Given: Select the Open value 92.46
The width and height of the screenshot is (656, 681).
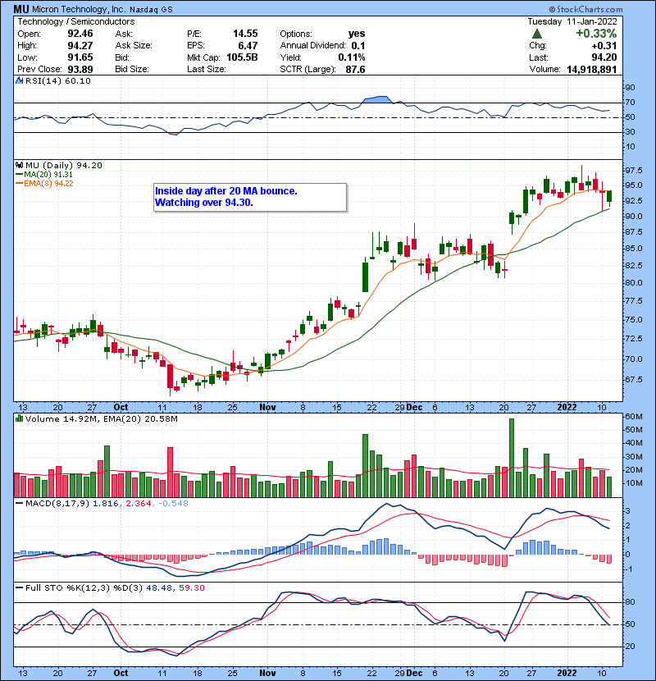Looking at the screenshot, I should (x=80, y=34).
